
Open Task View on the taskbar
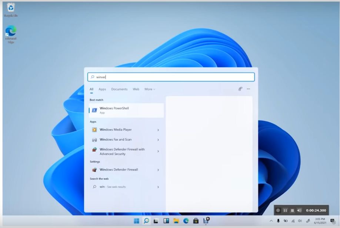tap(156, 221)
